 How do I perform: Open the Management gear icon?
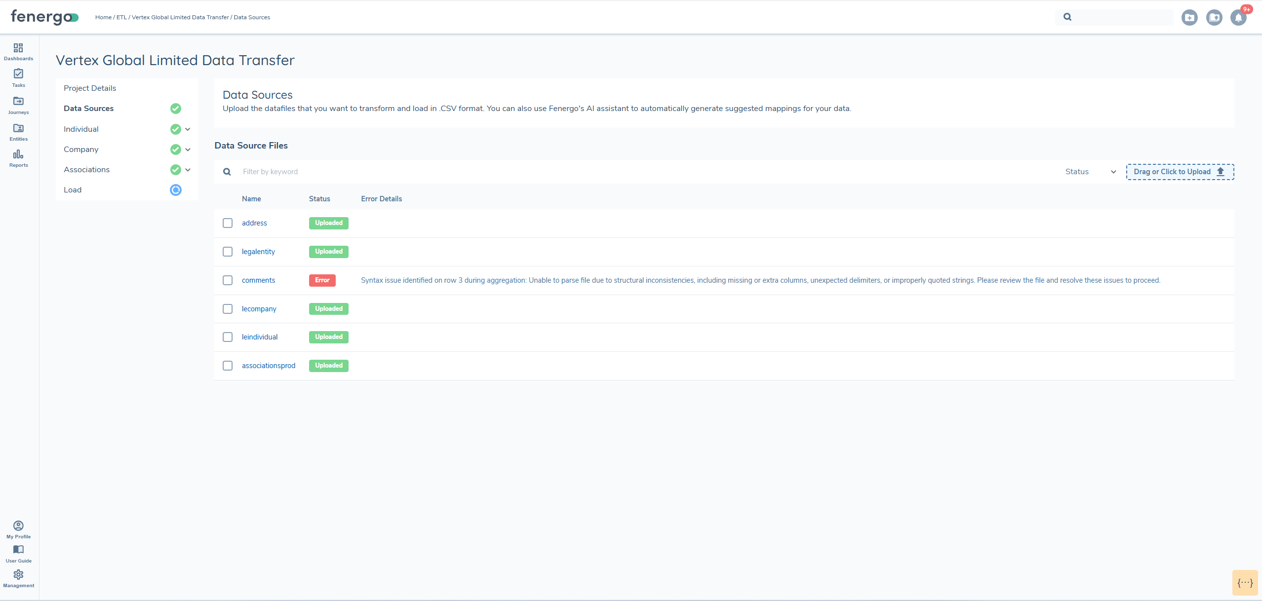point(18,575)
